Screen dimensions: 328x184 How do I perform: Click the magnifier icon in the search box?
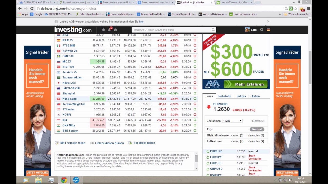click(x=213, y=30)
